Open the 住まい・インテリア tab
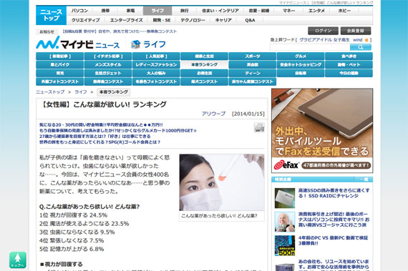 click(x=220, y=11)
